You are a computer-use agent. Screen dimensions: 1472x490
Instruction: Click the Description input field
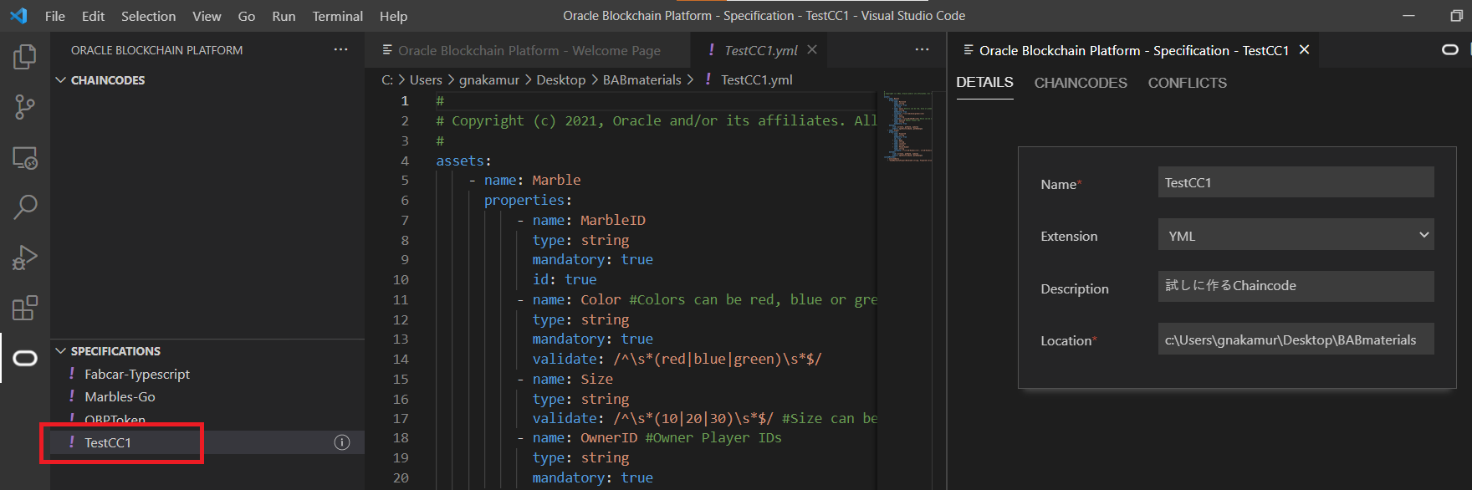1296,286
